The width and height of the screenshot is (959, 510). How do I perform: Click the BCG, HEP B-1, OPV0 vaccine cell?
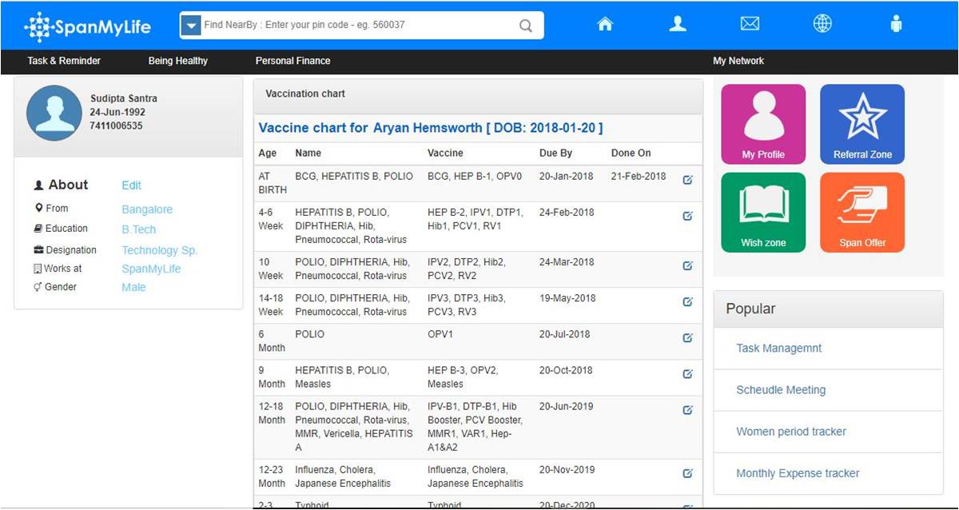[473, 176]
